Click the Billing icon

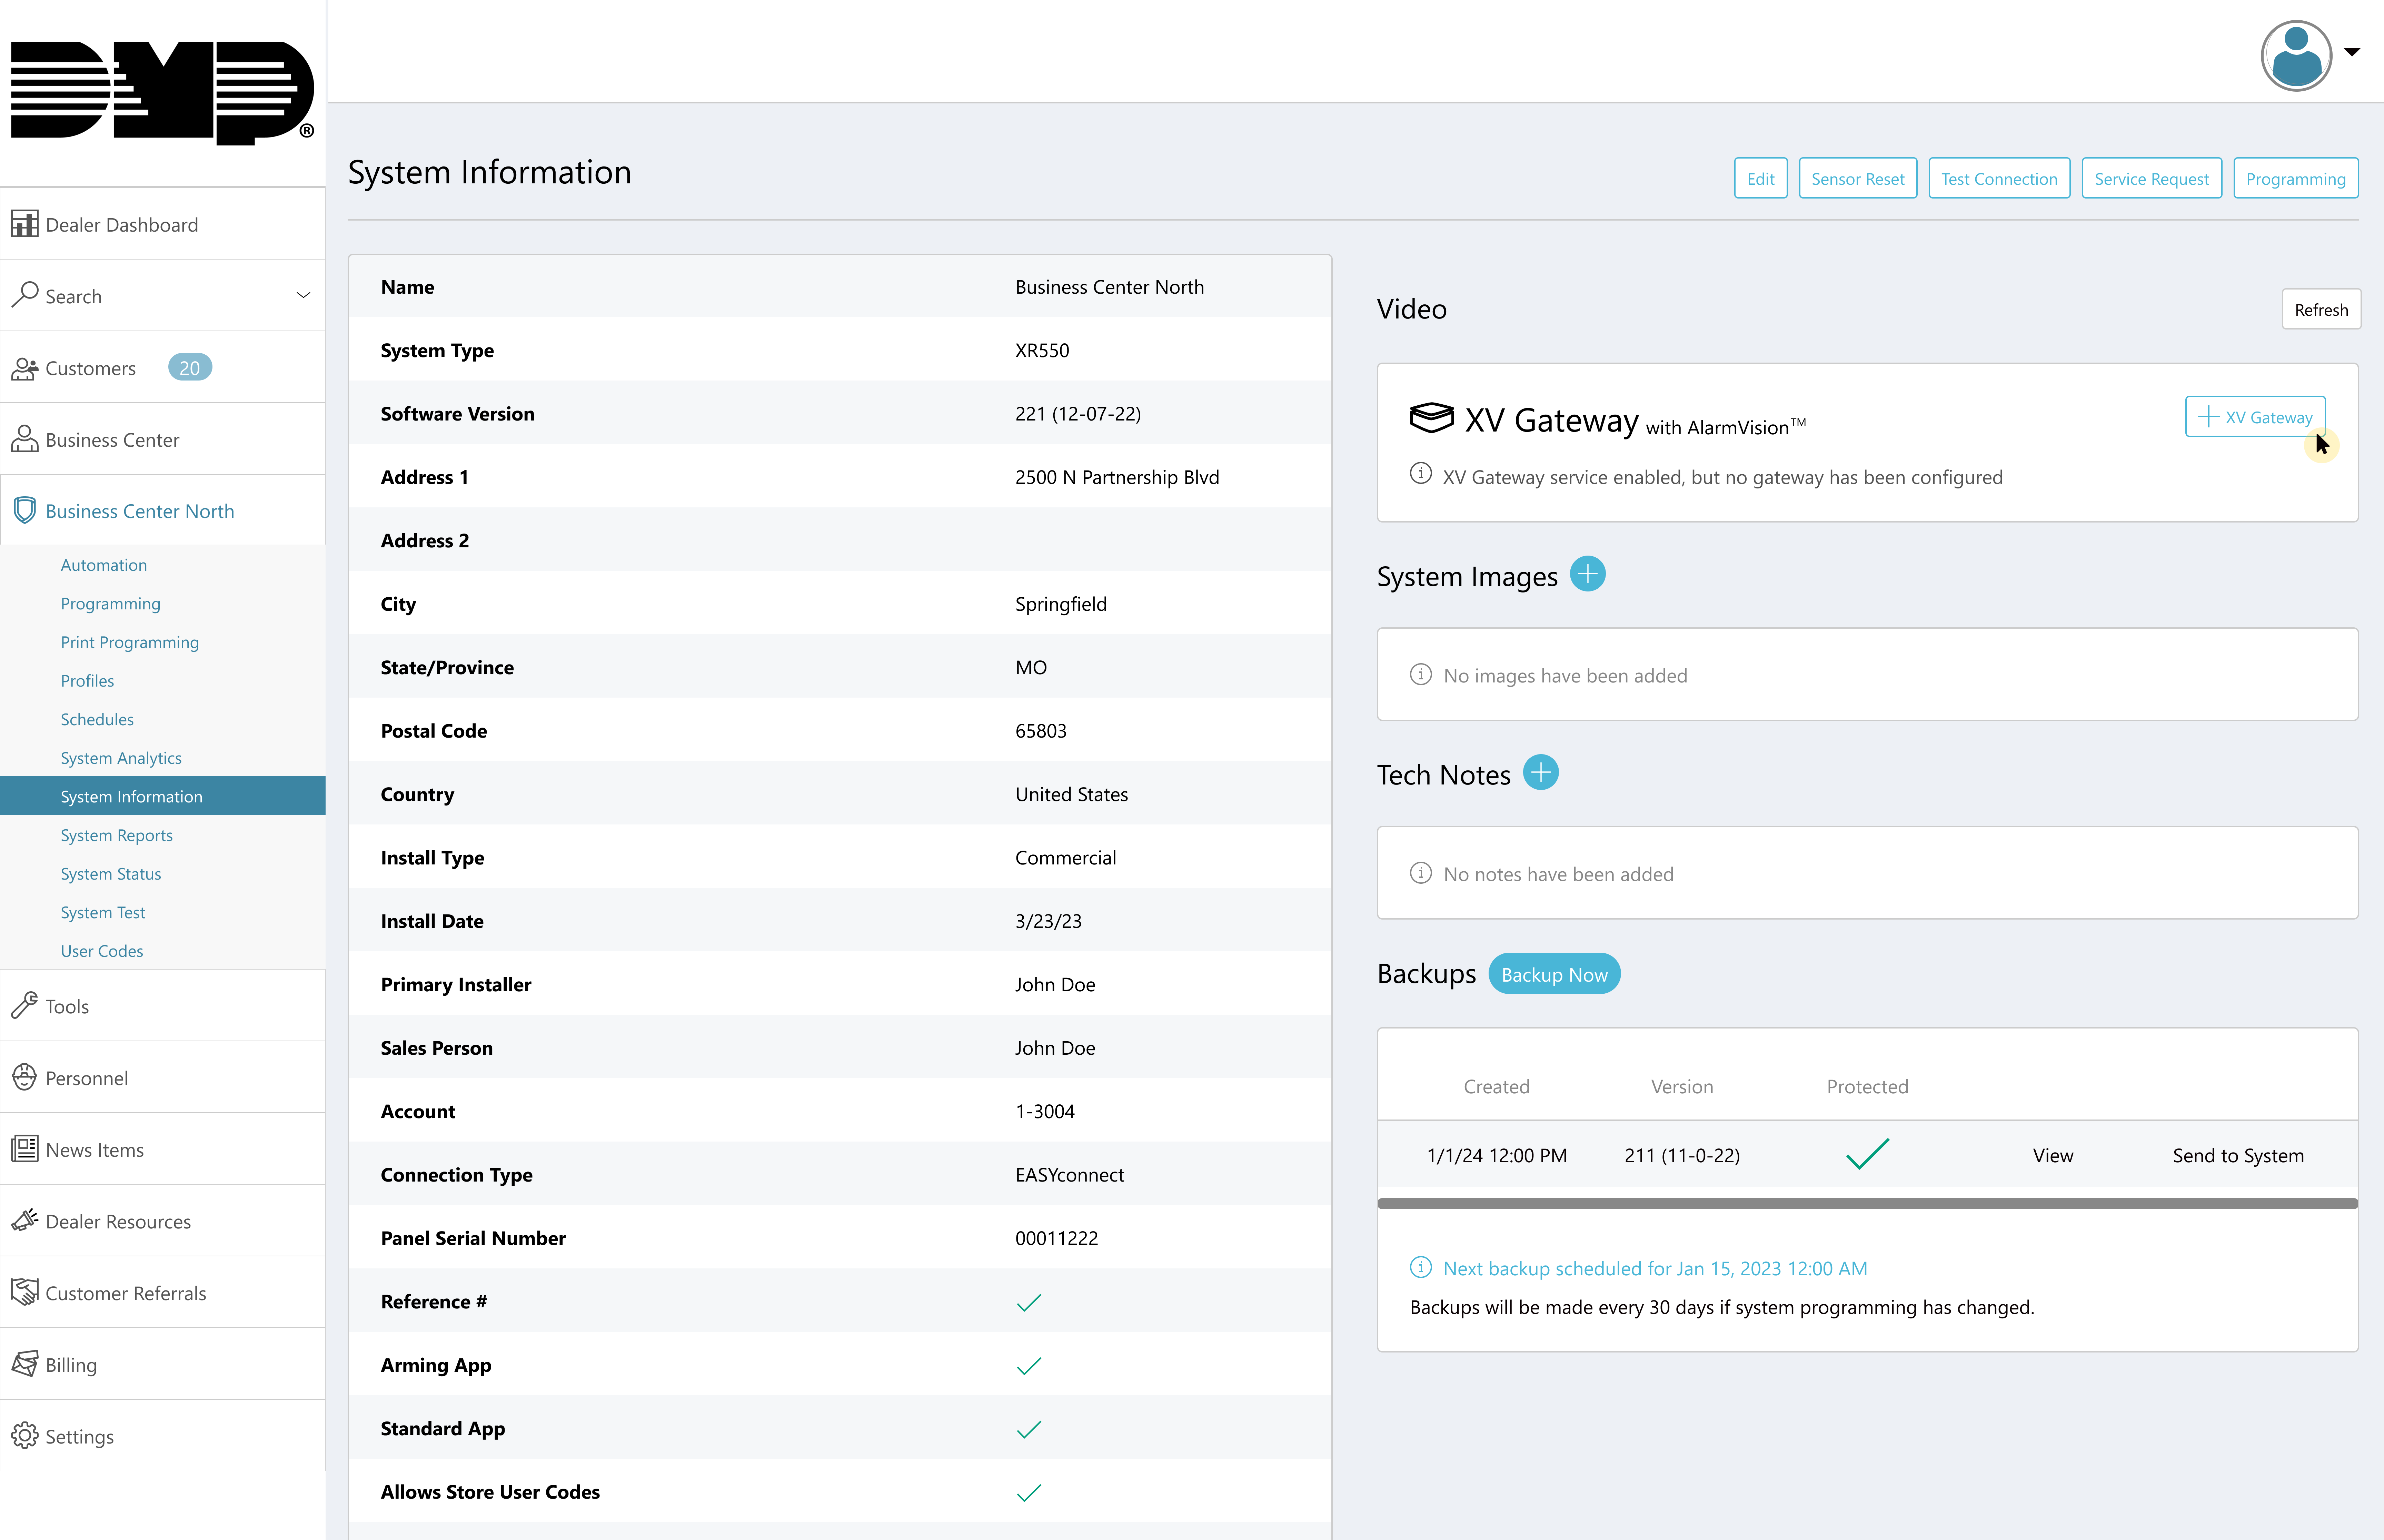click(25, 1364)
